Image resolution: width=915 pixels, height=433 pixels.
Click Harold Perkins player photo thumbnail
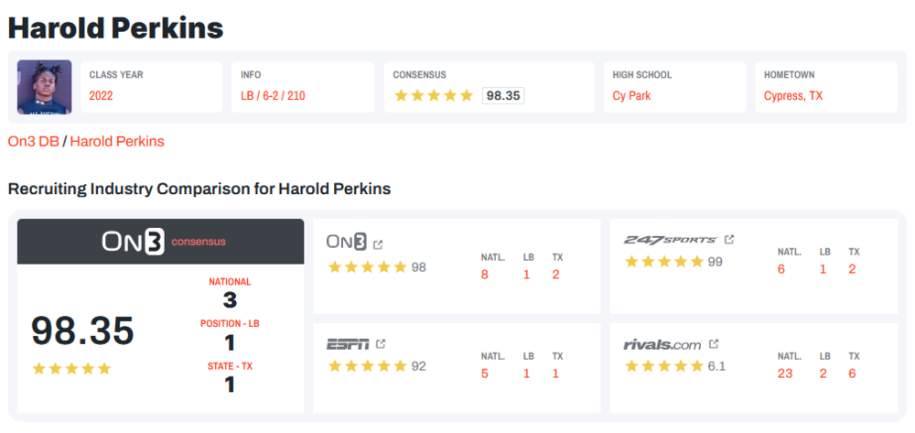(x=44, y=87)
